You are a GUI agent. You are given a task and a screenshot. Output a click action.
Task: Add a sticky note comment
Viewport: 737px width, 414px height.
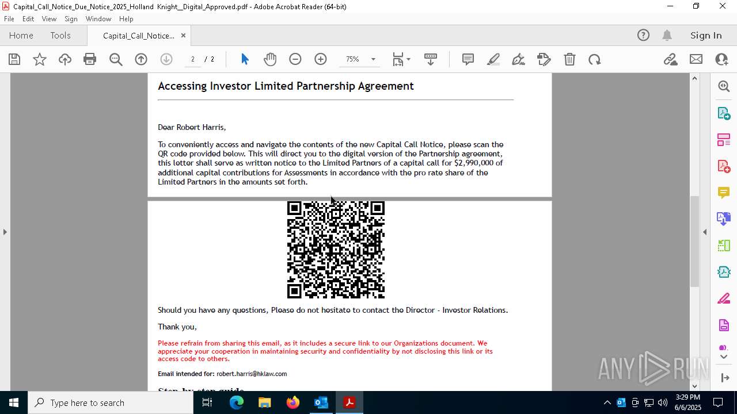(x=468, y=59)
